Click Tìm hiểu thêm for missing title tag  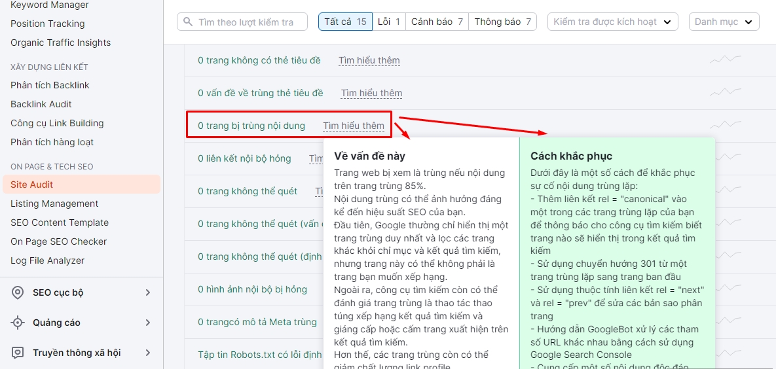point(369,60)
